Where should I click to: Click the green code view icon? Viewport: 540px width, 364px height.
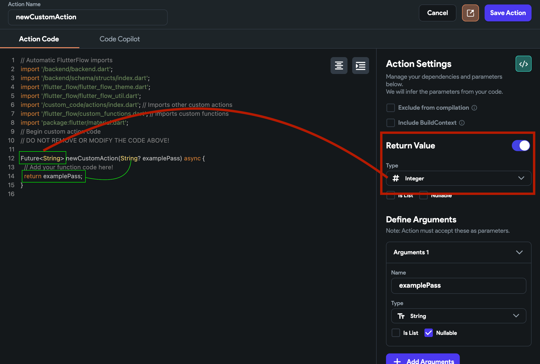[523, 64]
